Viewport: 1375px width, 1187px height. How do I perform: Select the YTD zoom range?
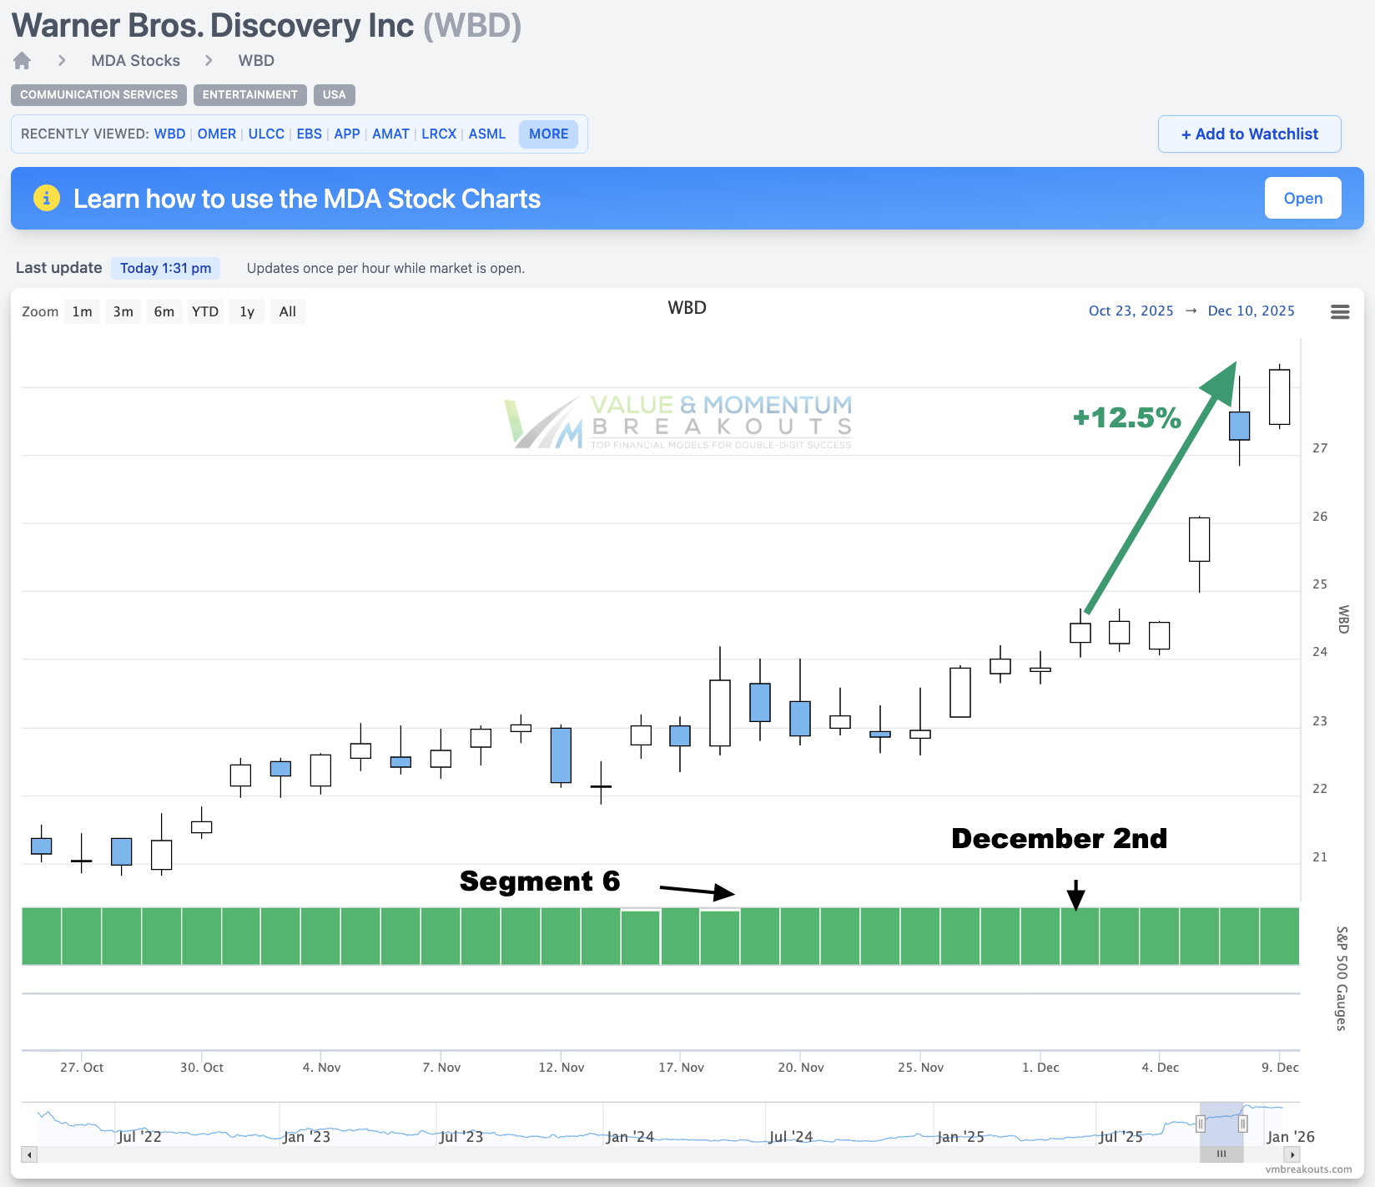coord(204,311)
